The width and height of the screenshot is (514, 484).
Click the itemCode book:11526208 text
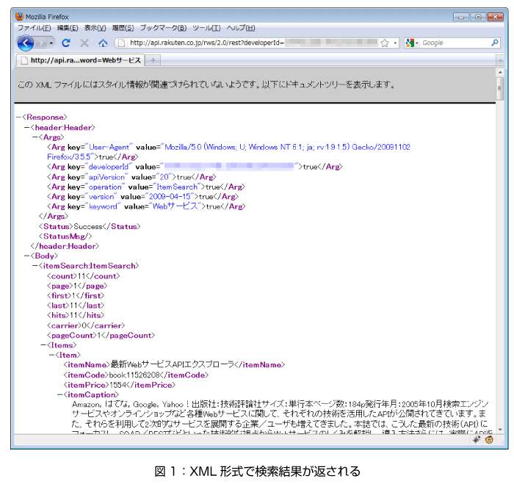tap(134, 375)
